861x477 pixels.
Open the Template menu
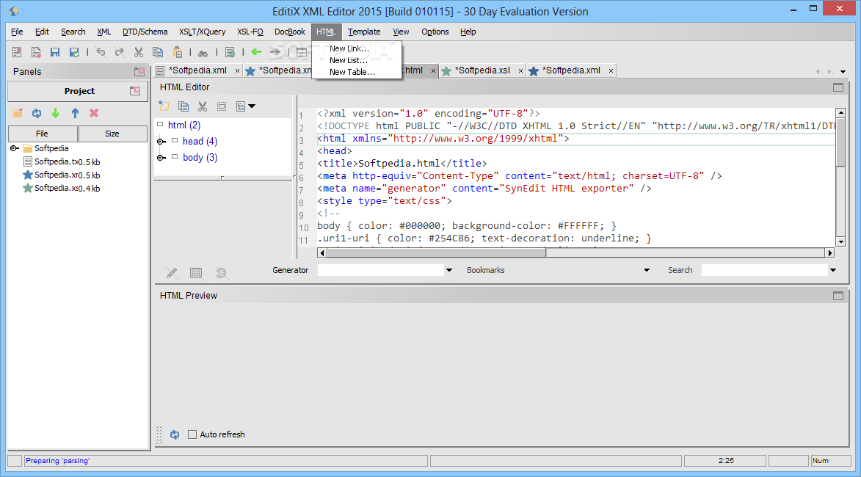[364, 32]
